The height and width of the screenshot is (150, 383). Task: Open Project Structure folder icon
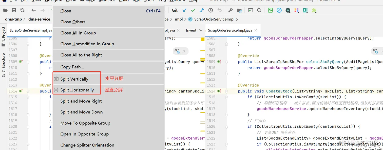239,10
